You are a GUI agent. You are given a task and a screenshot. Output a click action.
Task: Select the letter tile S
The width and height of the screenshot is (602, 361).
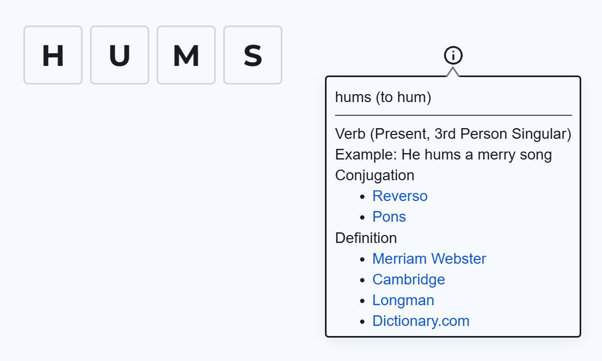tap(253, 55)
